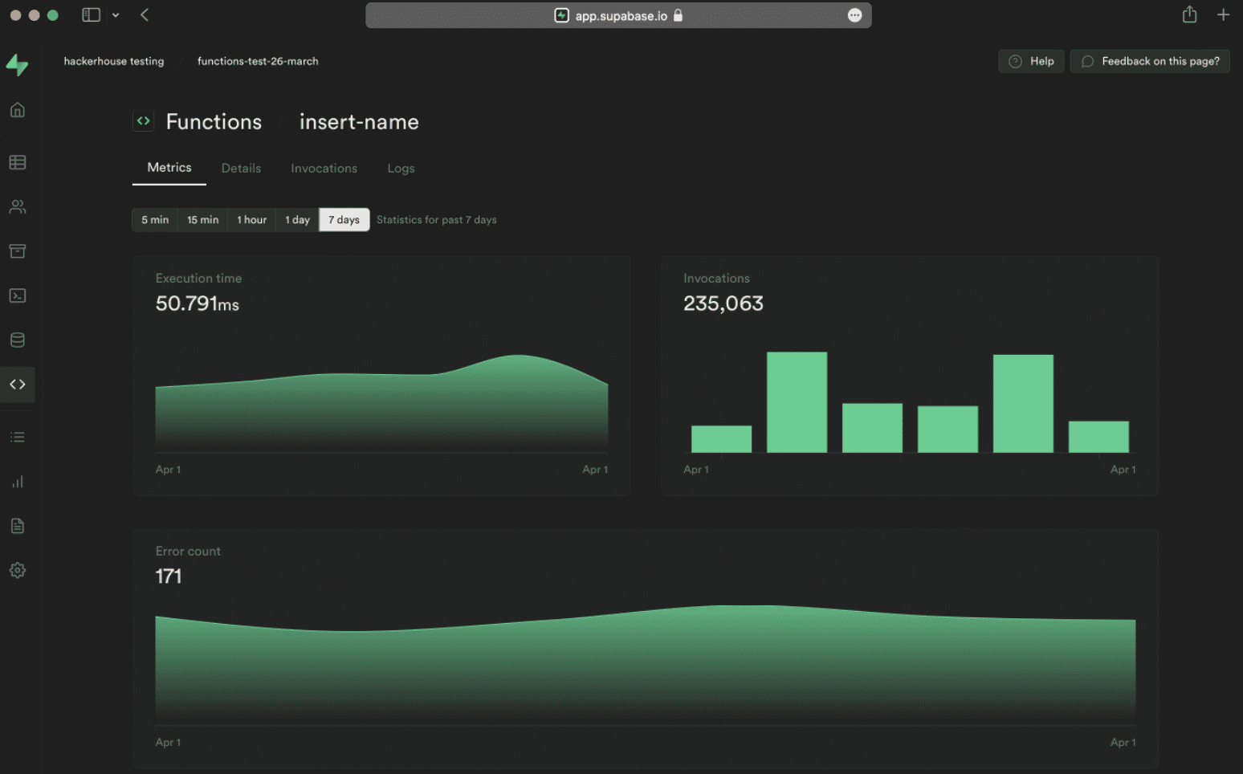This screenshot has height=774, width=1243.
Task: Open the Database cylinder sidebar icon
Action: (x=18, y=340)
